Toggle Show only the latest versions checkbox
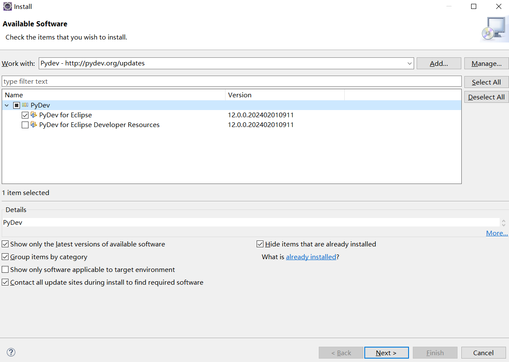Viewport: 509px width, 362px height. (5, 244)
